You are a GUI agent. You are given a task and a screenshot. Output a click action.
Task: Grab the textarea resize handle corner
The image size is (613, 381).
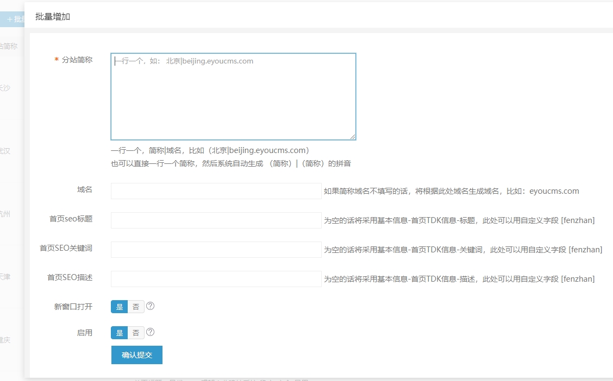[353, 137]
